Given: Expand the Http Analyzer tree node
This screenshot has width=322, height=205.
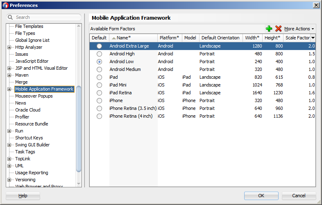Looking at the screenshot, I should point(9,47).
